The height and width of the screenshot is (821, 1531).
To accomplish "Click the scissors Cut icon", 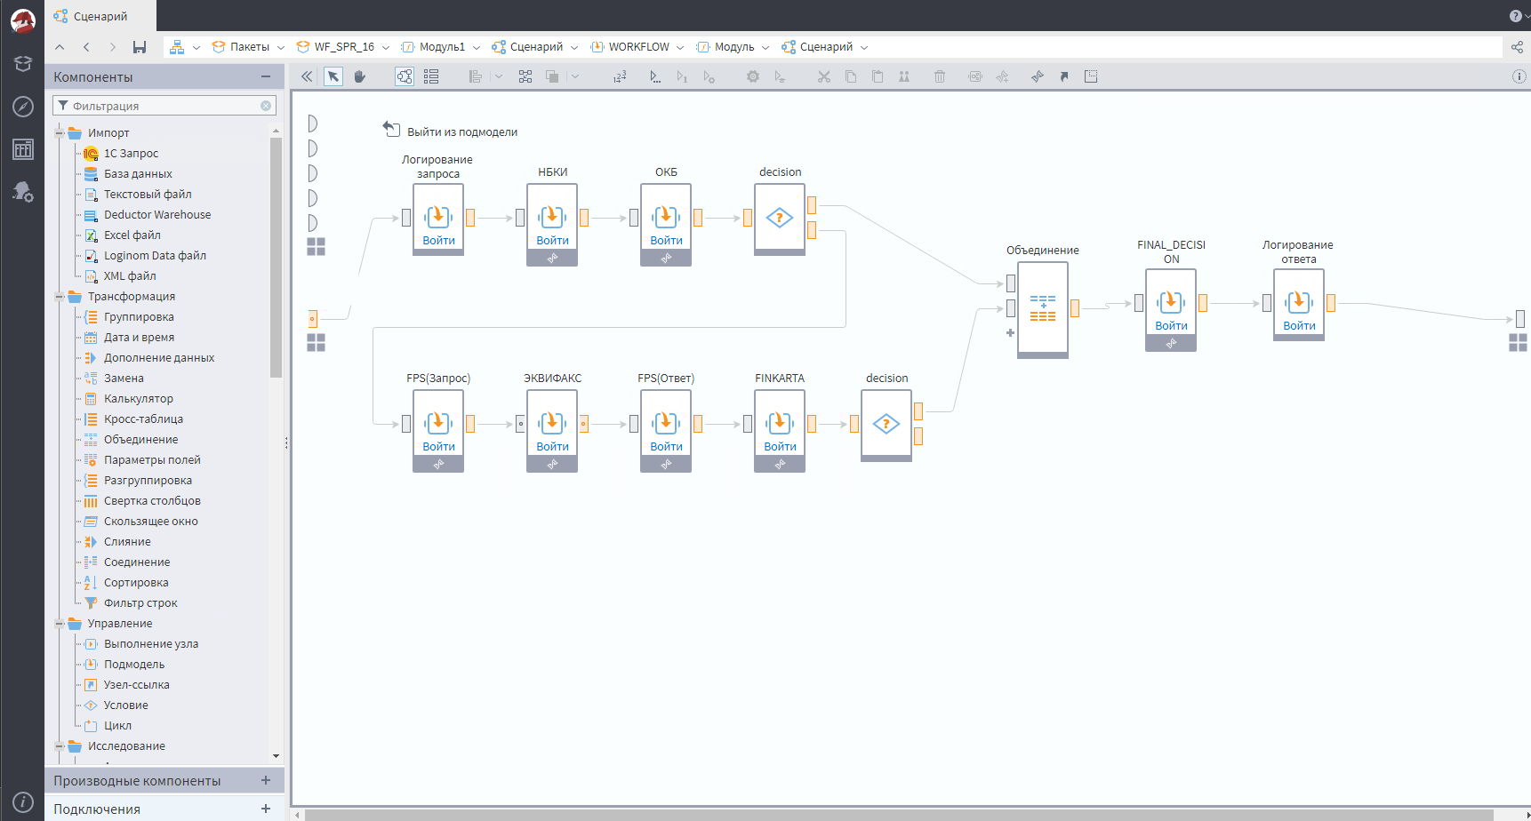I will [x=824, y=76].
